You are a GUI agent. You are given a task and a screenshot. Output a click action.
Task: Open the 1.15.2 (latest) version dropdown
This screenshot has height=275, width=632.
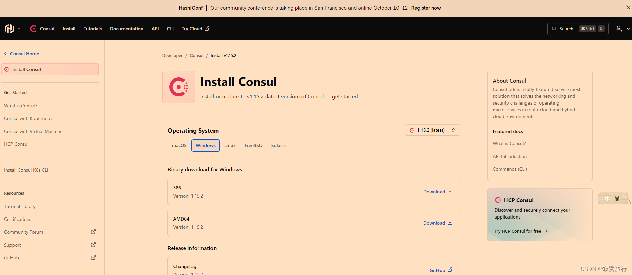click(x=432, y=130)
